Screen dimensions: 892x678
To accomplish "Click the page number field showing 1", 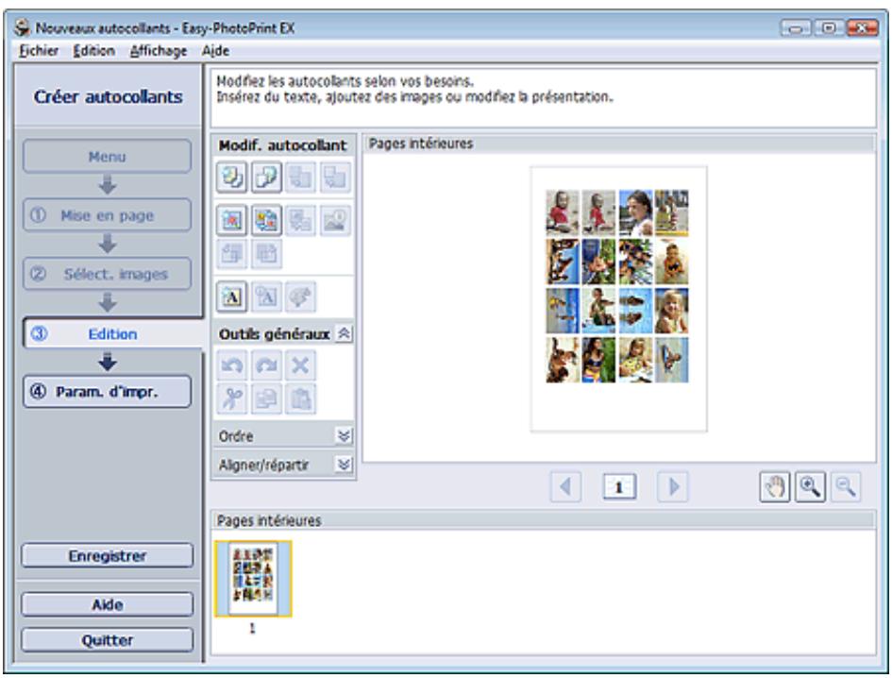I will click(x=619, y=486).
